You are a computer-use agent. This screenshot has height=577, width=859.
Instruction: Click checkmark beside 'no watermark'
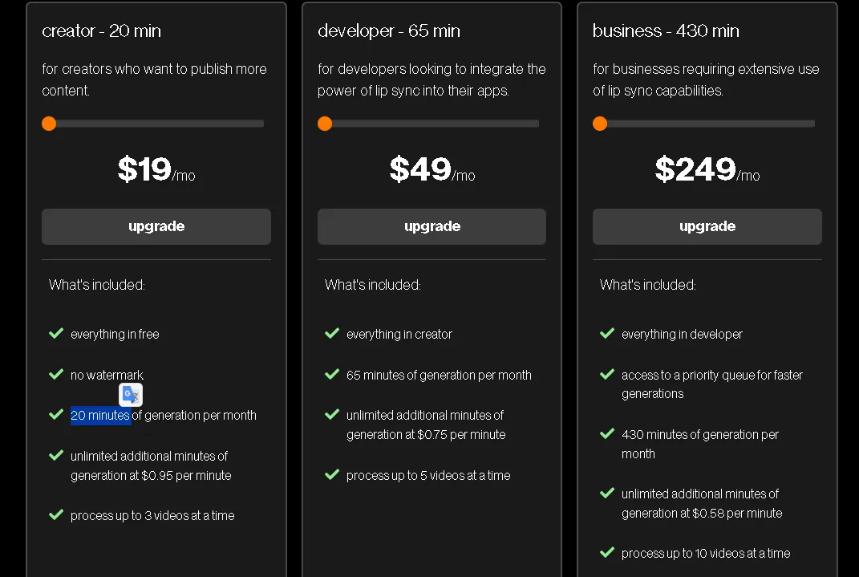[56, 374]
